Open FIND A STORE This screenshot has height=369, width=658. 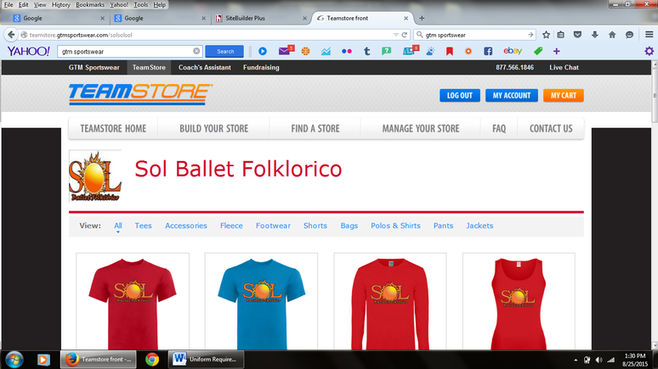click(x=315, y=129)
